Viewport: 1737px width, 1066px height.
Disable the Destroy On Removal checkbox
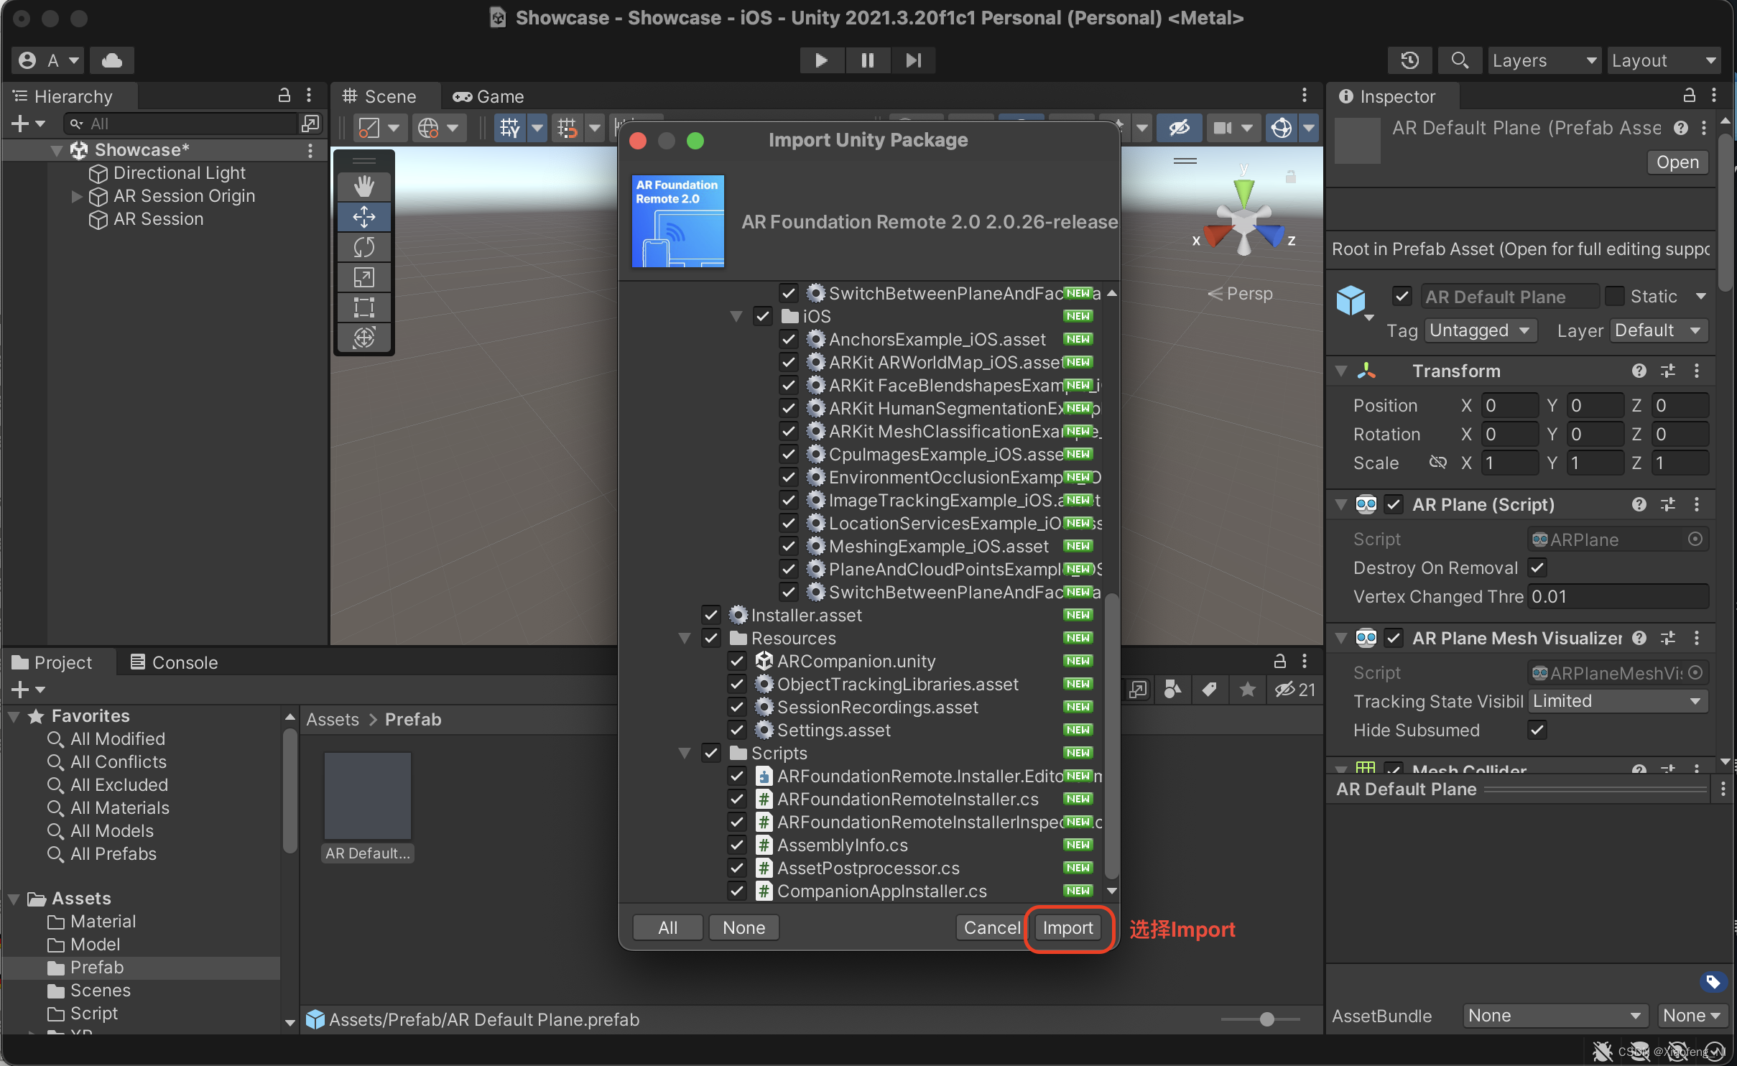tap(1538, 567)
